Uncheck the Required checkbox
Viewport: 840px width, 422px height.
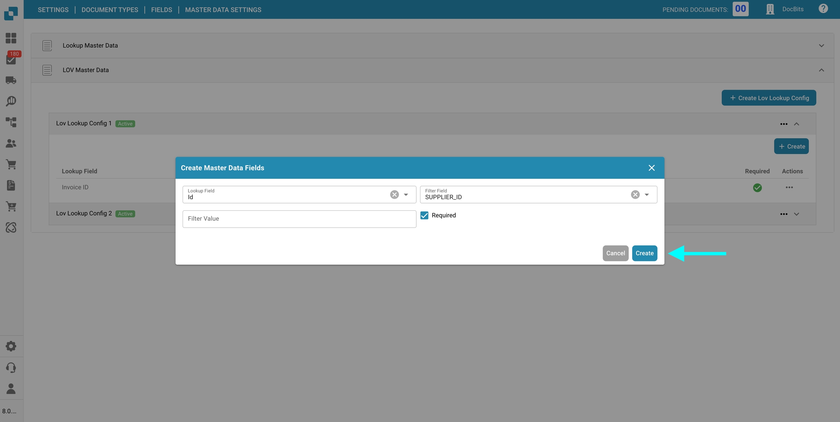pyautogui.click(x=424, y=215)
